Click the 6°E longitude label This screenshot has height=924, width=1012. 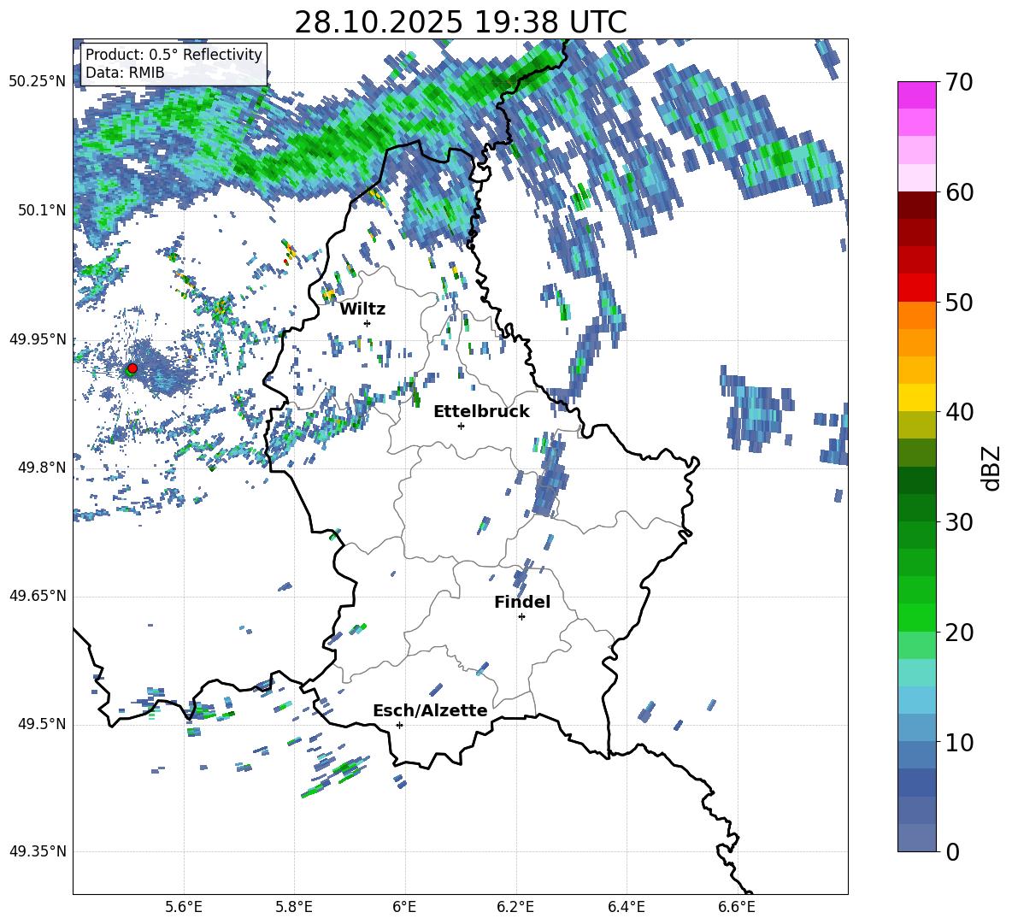coord(405,907)
